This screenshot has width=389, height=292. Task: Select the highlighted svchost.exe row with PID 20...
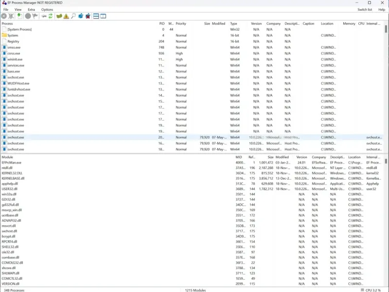[192, 137]
